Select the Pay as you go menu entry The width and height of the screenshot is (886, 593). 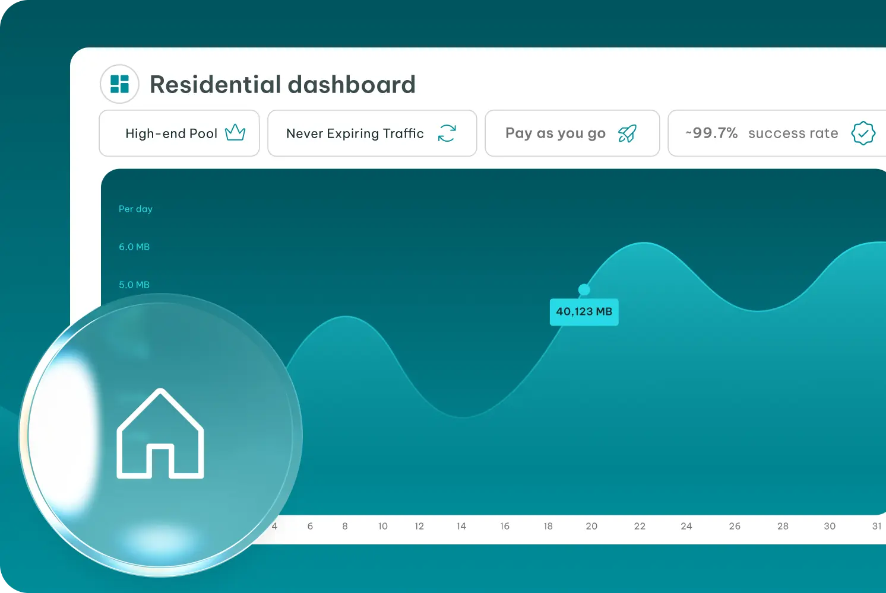[572, 133]
